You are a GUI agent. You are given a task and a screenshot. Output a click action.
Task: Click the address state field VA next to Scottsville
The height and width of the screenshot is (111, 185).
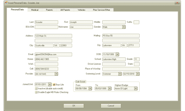point(57,46)
